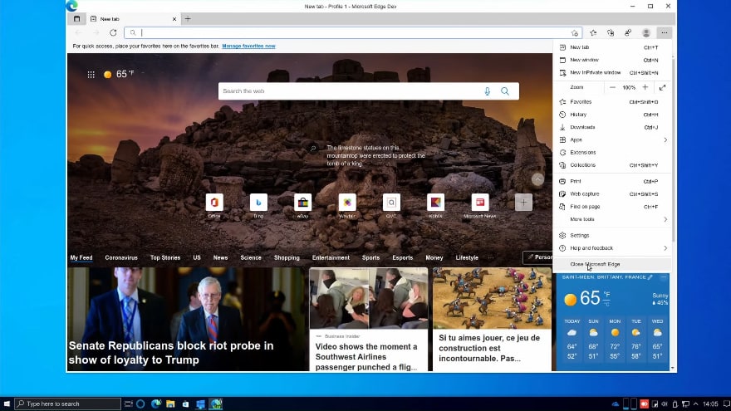Collapse the page with circular up-arrow button
731x411 pixels.
point(537,179)
